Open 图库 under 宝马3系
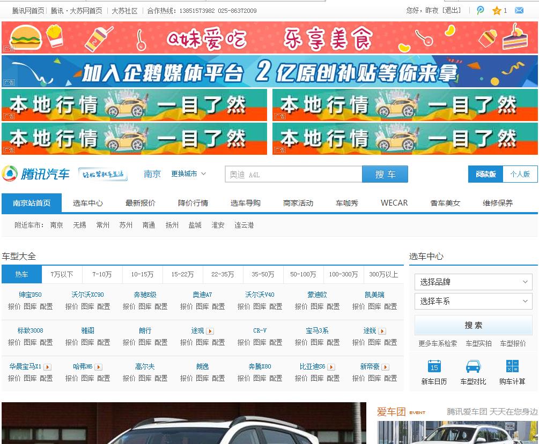 click(318, 342)
